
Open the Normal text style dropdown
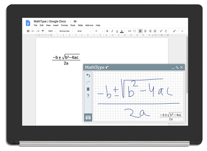tap(66, 31)
